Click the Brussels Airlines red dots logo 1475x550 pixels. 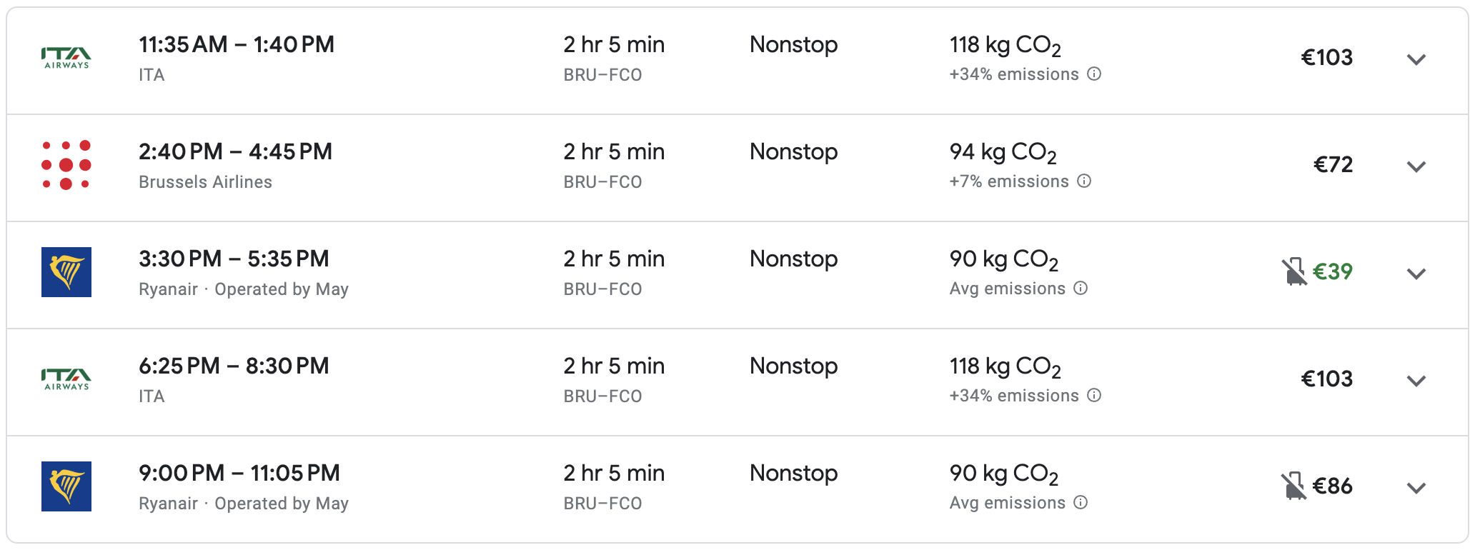(66, 165)
